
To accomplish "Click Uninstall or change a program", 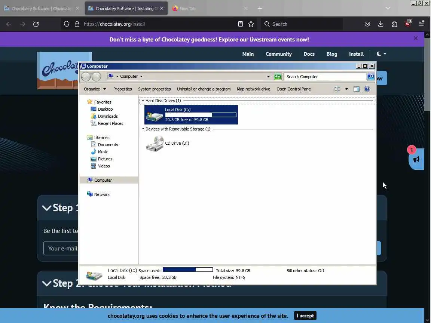I will point(204,89).
